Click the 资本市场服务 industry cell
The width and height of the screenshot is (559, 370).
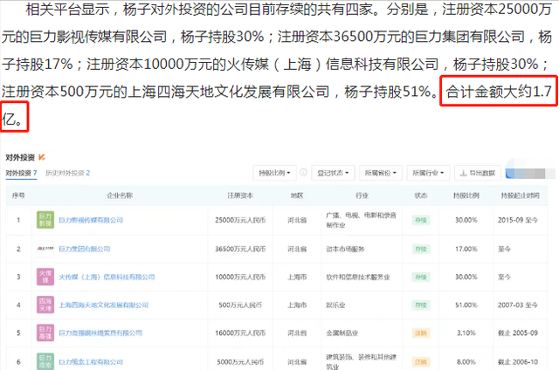pyautogui.click(x=345, y=249)
